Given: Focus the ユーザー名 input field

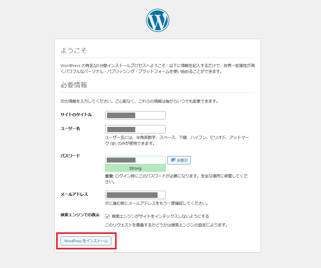Looking at the screenshot, I should (135, 129).
